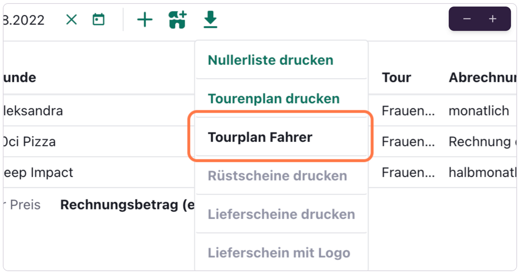Image resolution: width=521 pixels, height=275 pixels.
Task: Open the download/print menu icon
Action: [x=210, y=20]
